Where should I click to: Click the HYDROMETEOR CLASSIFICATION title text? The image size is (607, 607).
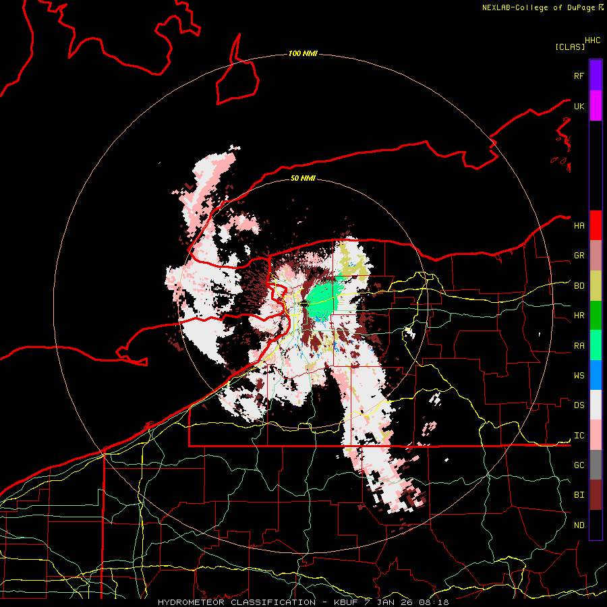(237, 602)
